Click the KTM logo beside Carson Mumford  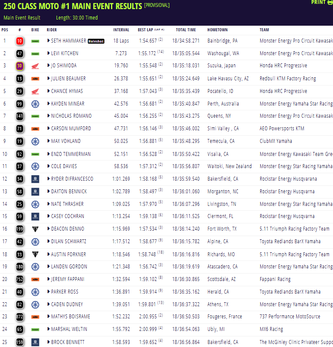pyautogui.click(x=35, y=129)
